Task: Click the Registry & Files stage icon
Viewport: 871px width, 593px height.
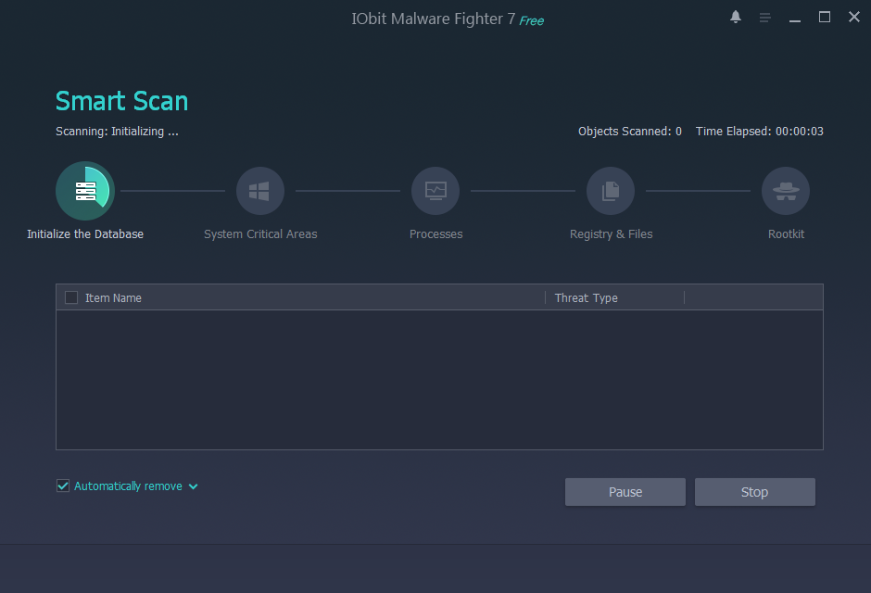Action: tap(611, 191)
